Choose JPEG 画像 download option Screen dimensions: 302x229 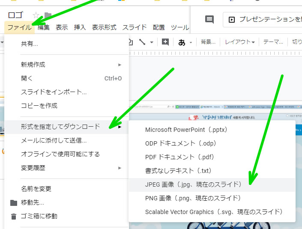click(194, 184)
